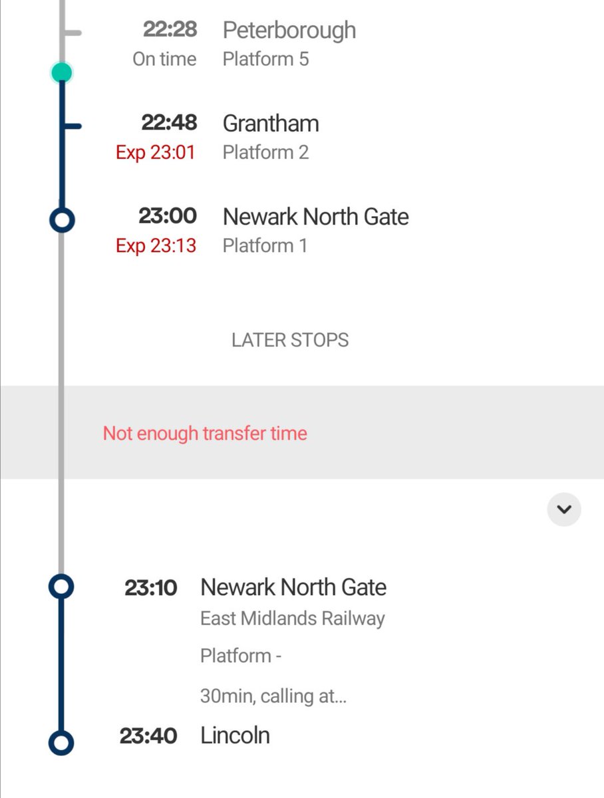Expand the journey details chevron
Viewport: 604px width, 798px height.
(x=563, y=509)
